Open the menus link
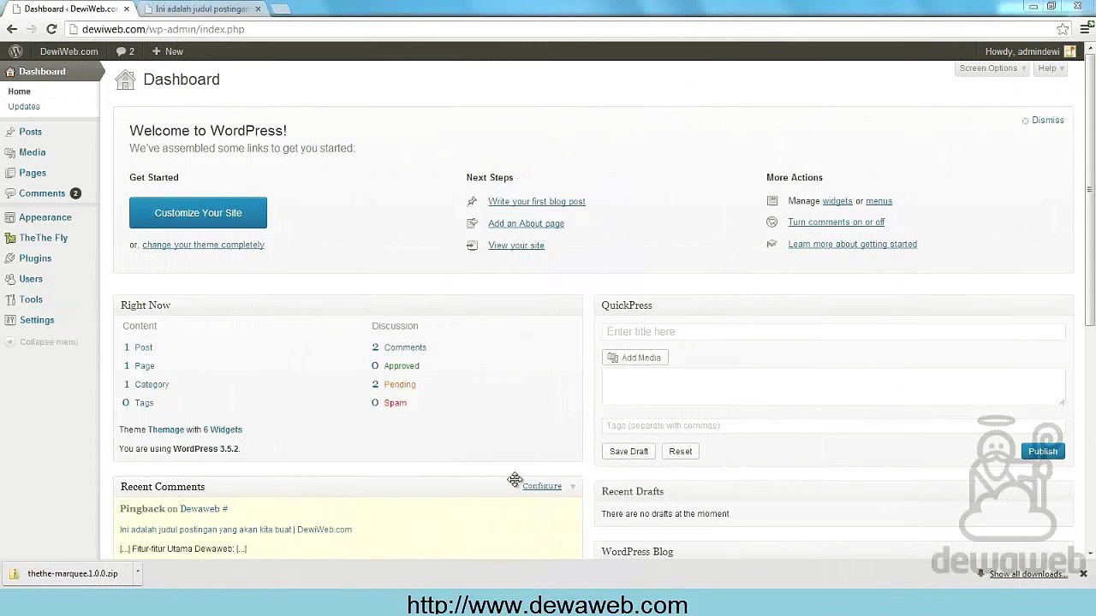The width and height of the screenshot is (1096, 616). pos(879,201)
